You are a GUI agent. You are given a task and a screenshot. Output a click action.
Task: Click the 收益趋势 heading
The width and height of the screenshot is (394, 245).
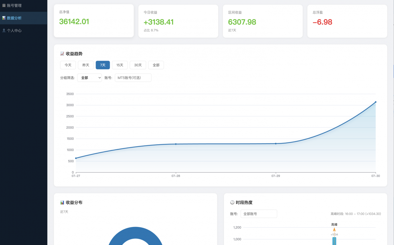74,54
